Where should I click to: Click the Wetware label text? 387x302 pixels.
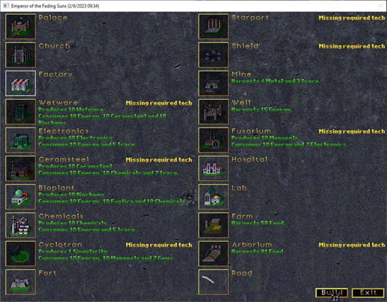58,103
